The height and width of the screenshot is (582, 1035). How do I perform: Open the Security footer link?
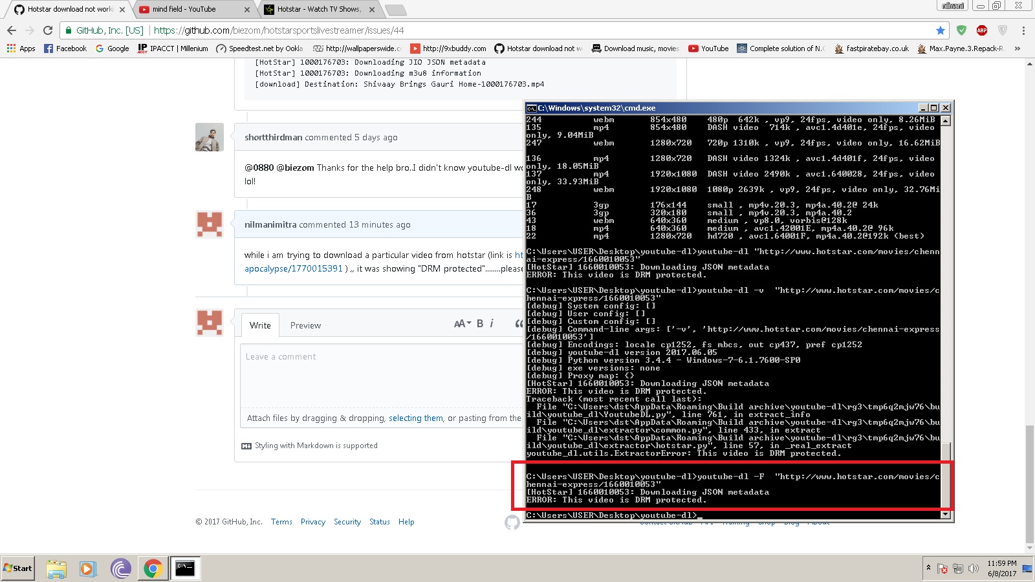tap(347, 522)
